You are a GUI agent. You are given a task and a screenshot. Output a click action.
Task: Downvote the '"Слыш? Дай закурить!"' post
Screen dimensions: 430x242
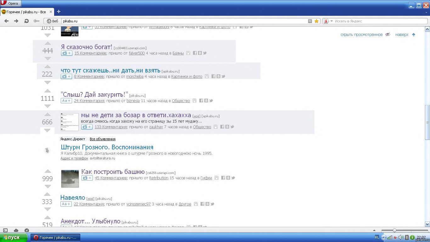pos(48,106)
